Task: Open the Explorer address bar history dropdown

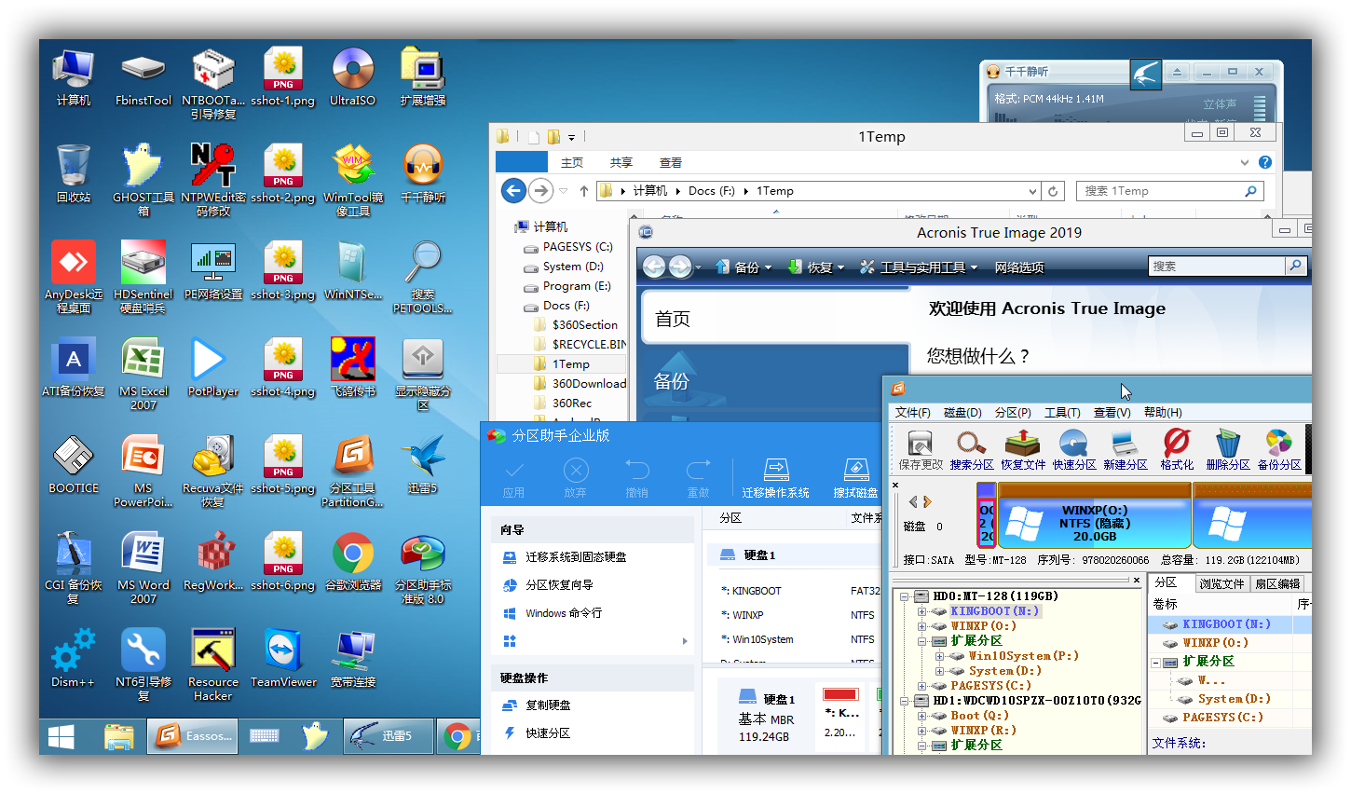Action: pos(1032,191)
